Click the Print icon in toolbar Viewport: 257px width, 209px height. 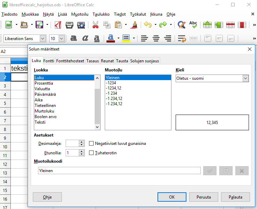(69, 25)
